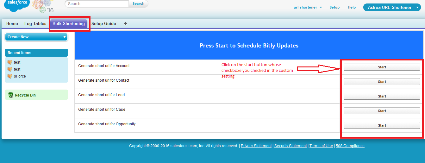Screen dimensions: 425x163
Task: Switch to the Home tab
Action: pyautogui.click(x=12, y=24)
